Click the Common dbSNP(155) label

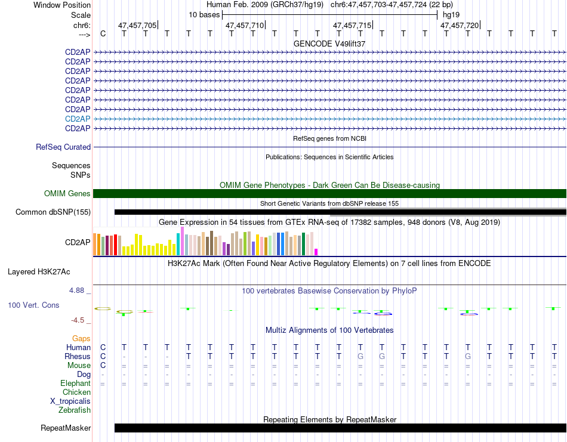(53, 212)
